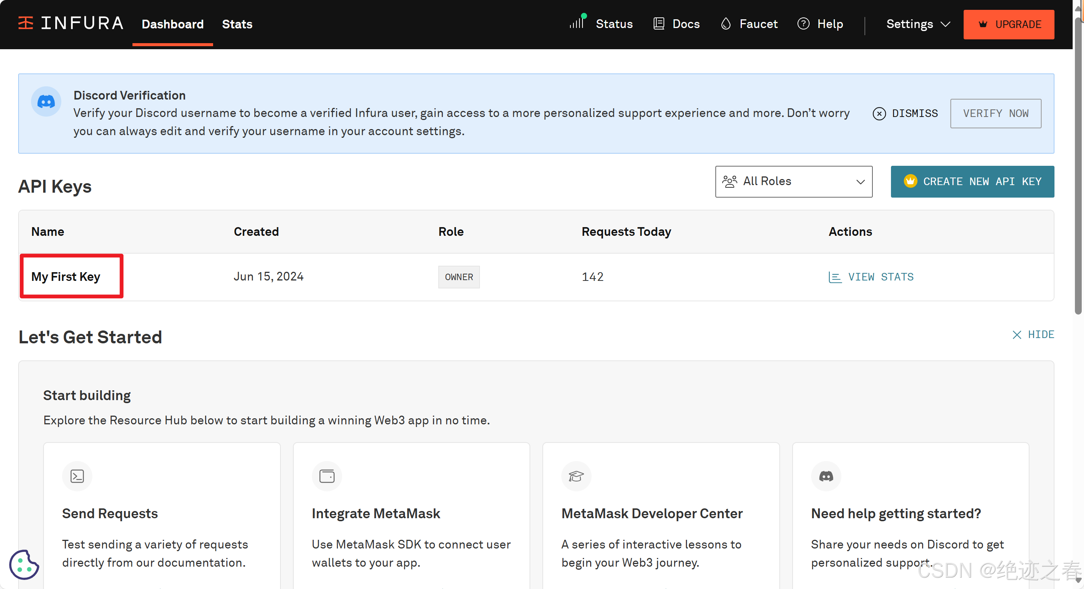Screen dimensions: 1084x589
Task: Click the people icon in All Roles
Action: tap(730, 181)
